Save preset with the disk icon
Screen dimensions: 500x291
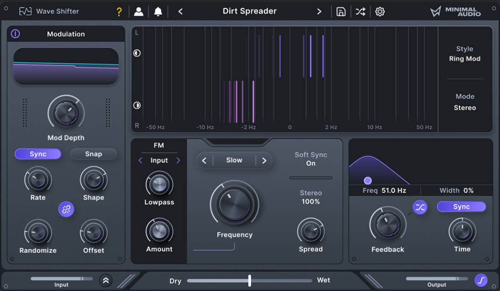pos(341,12)
